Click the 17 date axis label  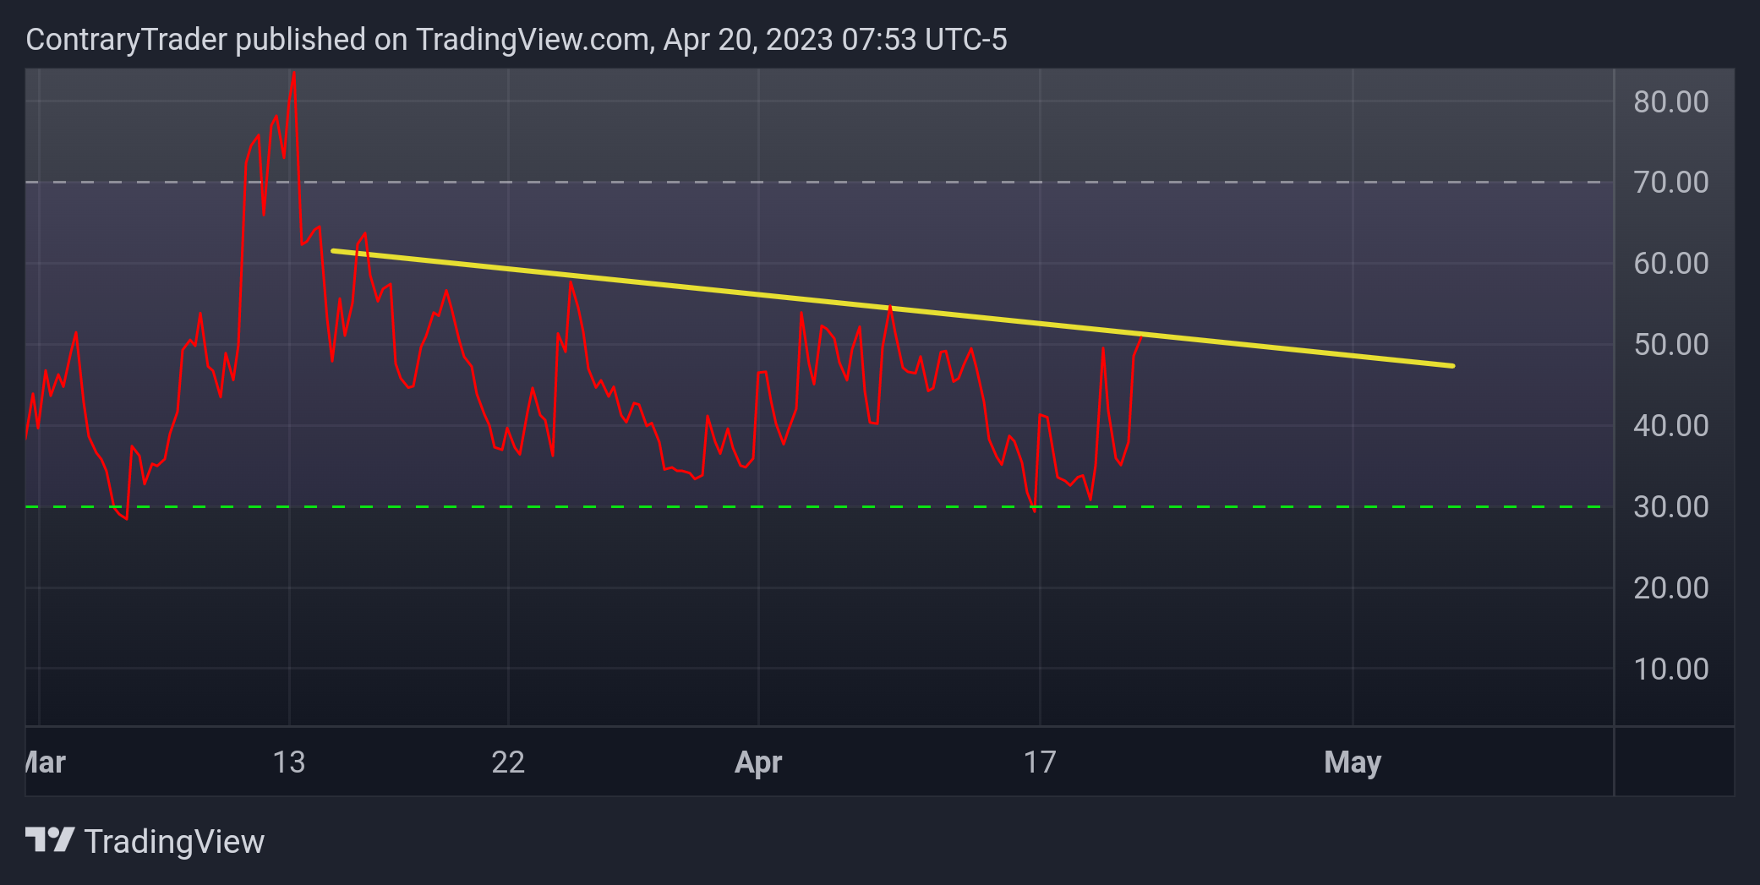pyautogui.click(x=1040, y=762)
